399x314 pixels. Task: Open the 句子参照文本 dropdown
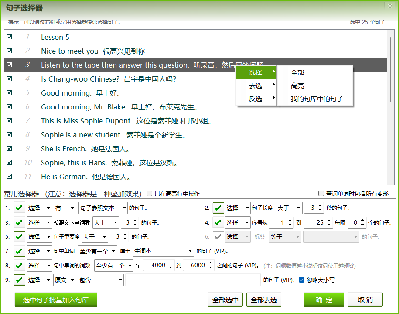pos(102,208)
